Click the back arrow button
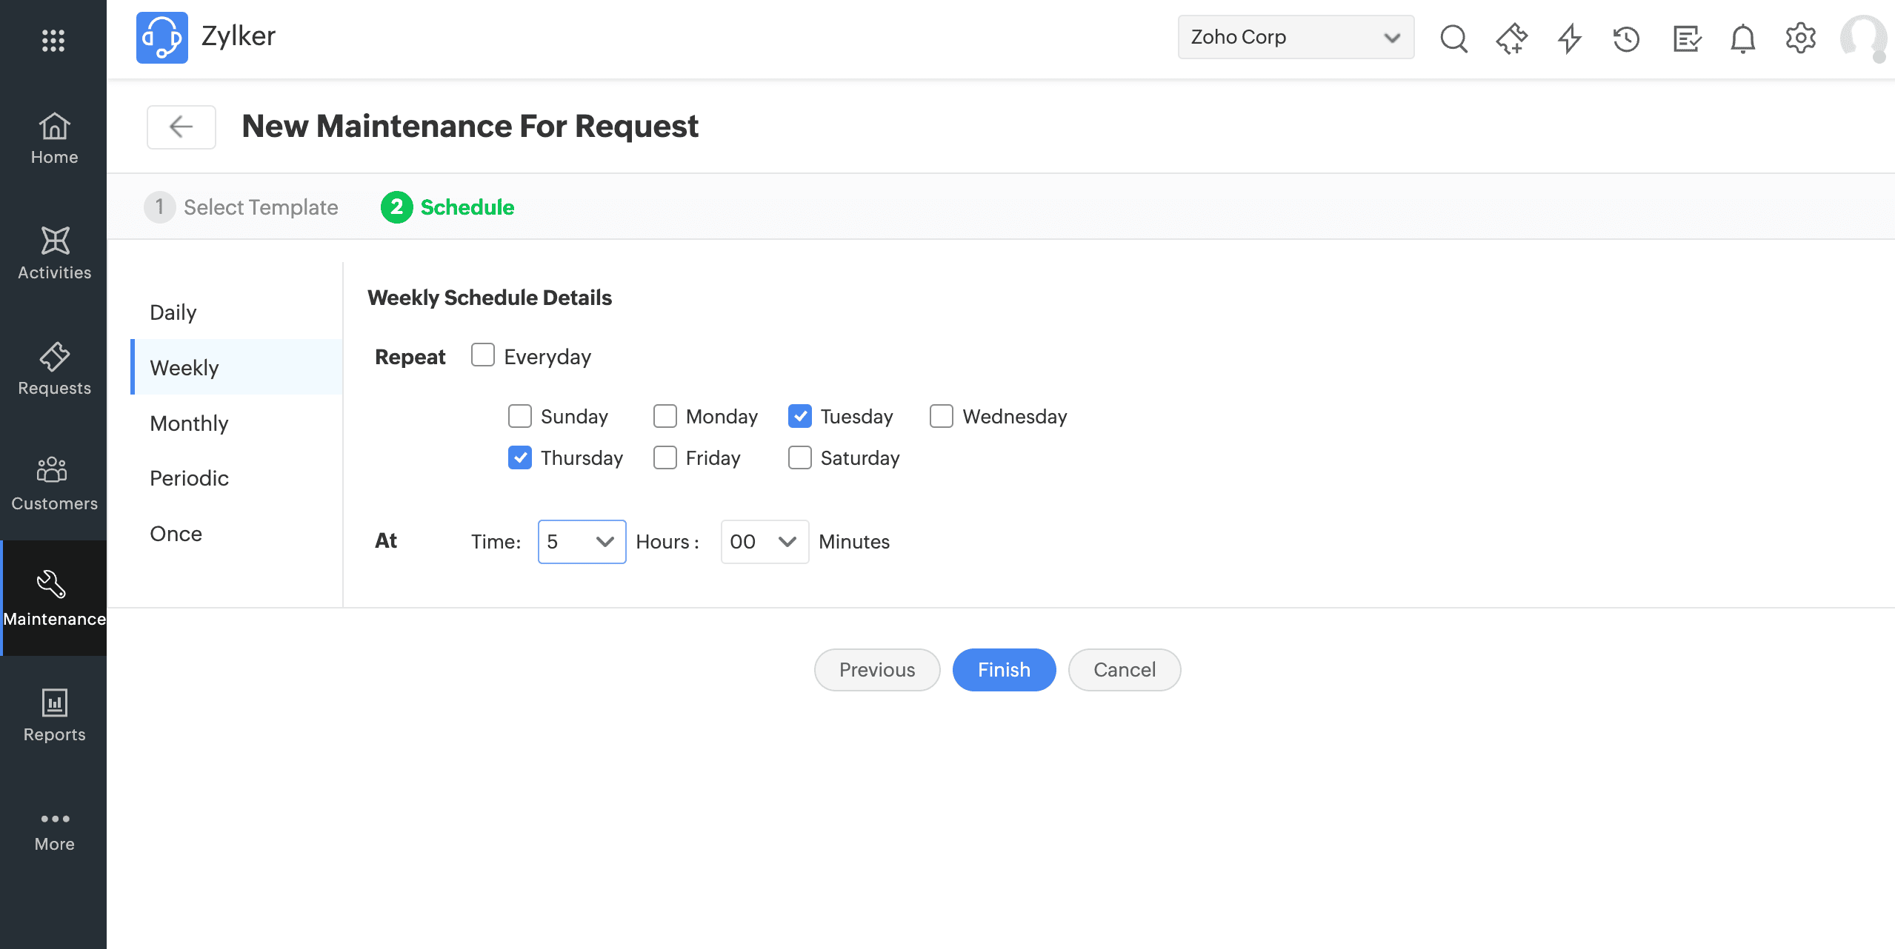Image resolution: width=1895 pixels, height=949 pixels. (181, 127)
